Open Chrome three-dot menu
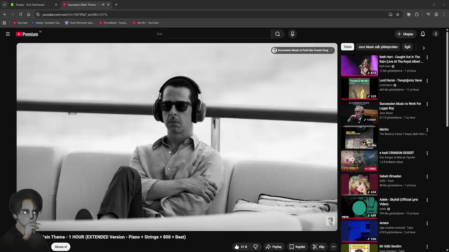Image resolution: width=449 pixels, height=252 pixels. point(444,14)
